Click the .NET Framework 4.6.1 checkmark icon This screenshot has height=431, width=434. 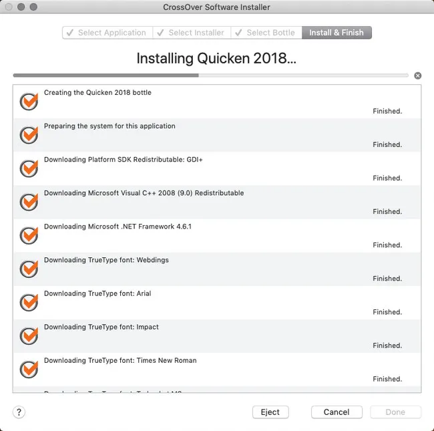29,235
